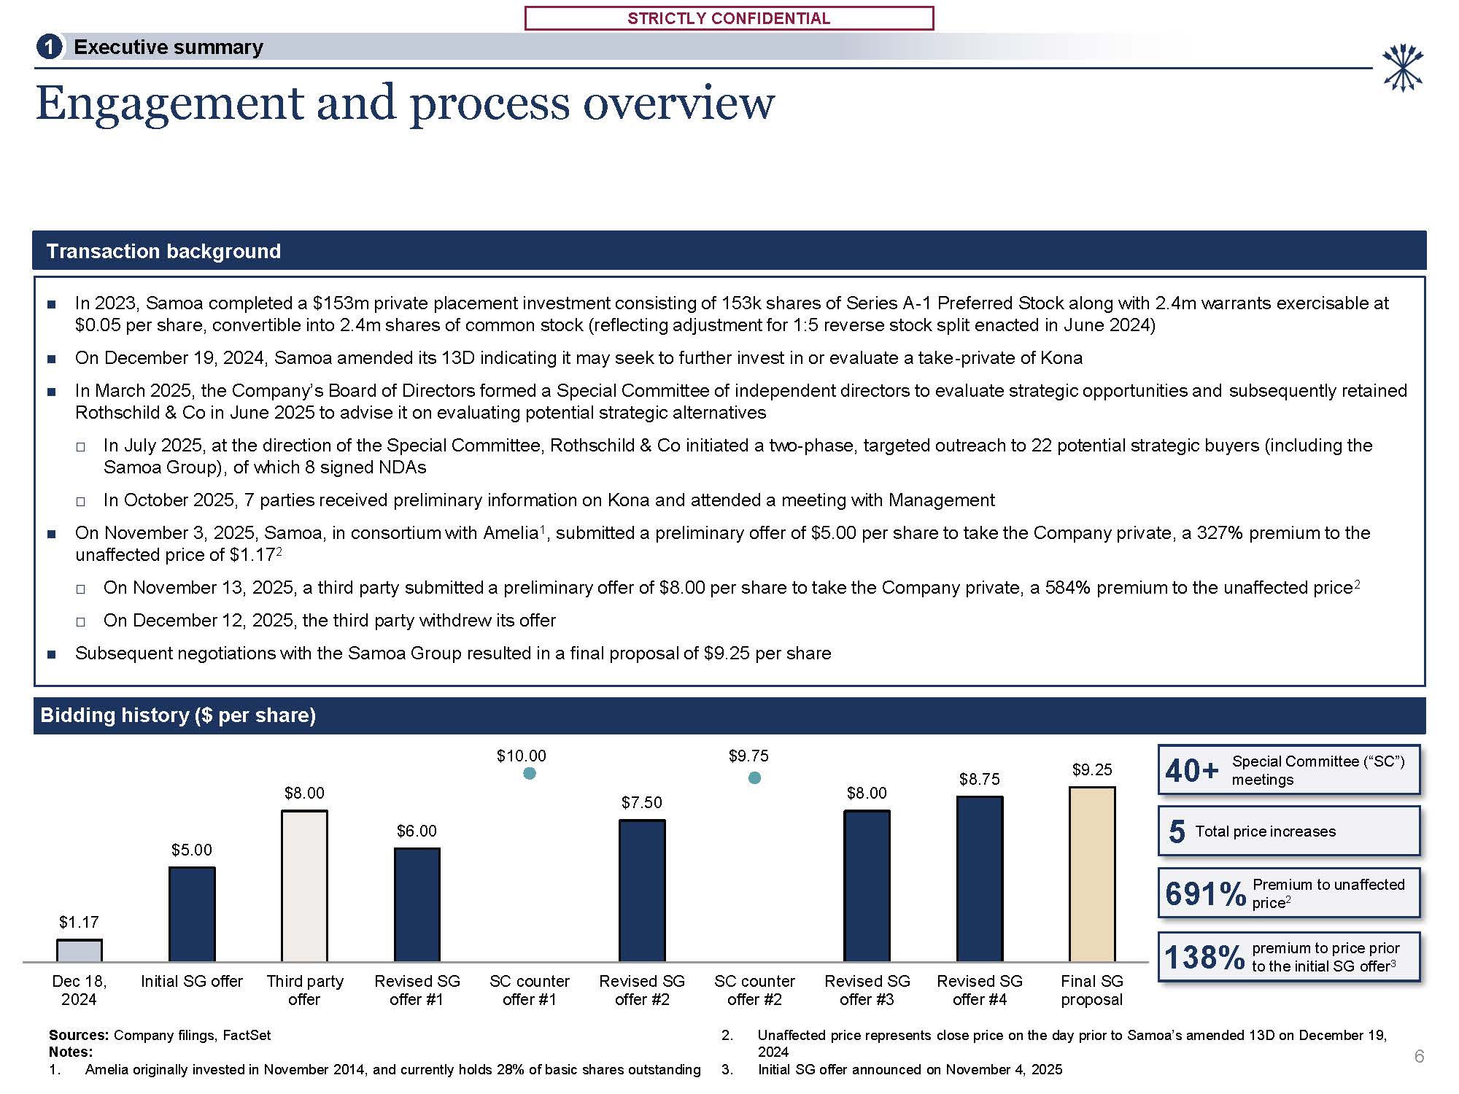Click the 691% premium to unaffected box
Image resolution: width=1459 pixels, height=1094 pixels.
(x=1288, y=893)
